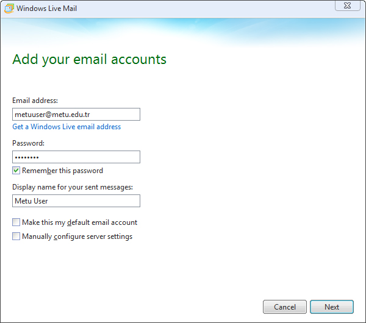Click the Add your email accounts heading
Viewport: 366px width, 323px height.
coord(90,60)
